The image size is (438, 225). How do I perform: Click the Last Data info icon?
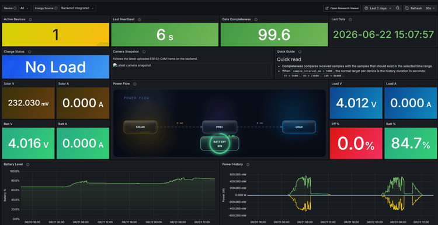(350, 19)
